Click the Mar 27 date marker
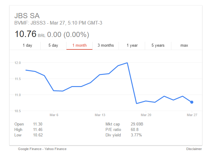The height and width of the screenshot is (154, 211). click(192, 115)
